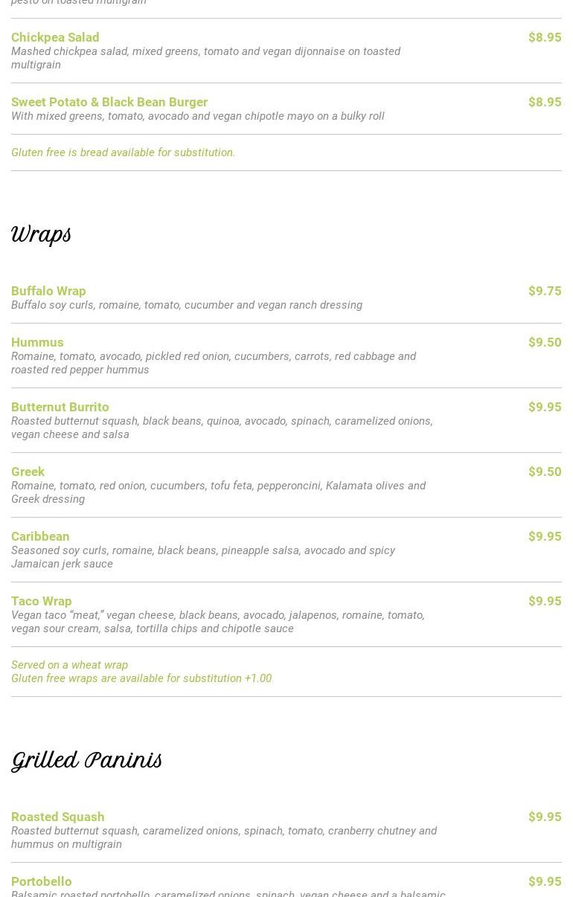Image resolution: width=573 pixels, height=897 pixels.
Task: Select Sweet Potato & Black Bean Burger
Action: click(x=109, y=102)
